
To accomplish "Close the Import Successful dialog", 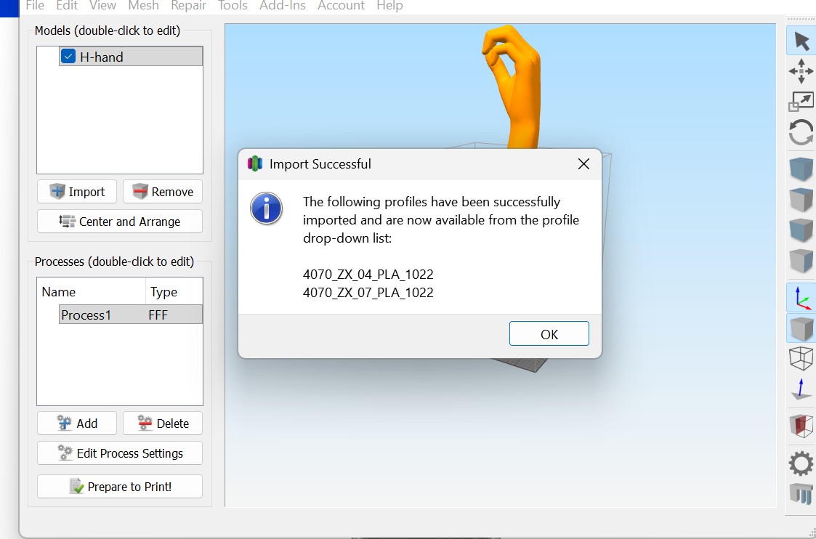I will coord(584,164).
